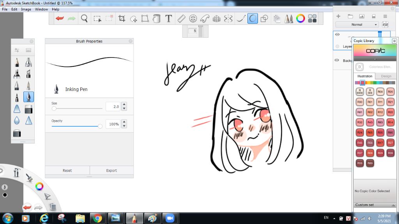Open Google Chrome from the taskbar

pyautogui.click(x=97, y=218)
